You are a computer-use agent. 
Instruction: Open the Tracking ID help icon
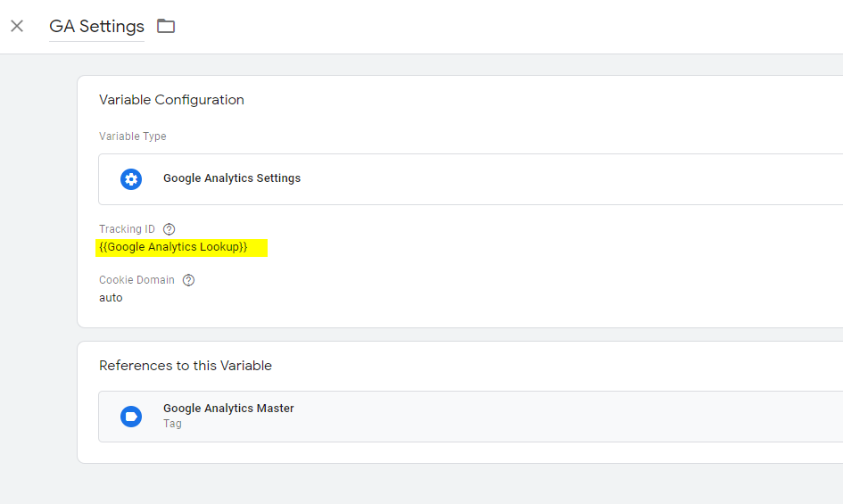click(x=169, y=229)
